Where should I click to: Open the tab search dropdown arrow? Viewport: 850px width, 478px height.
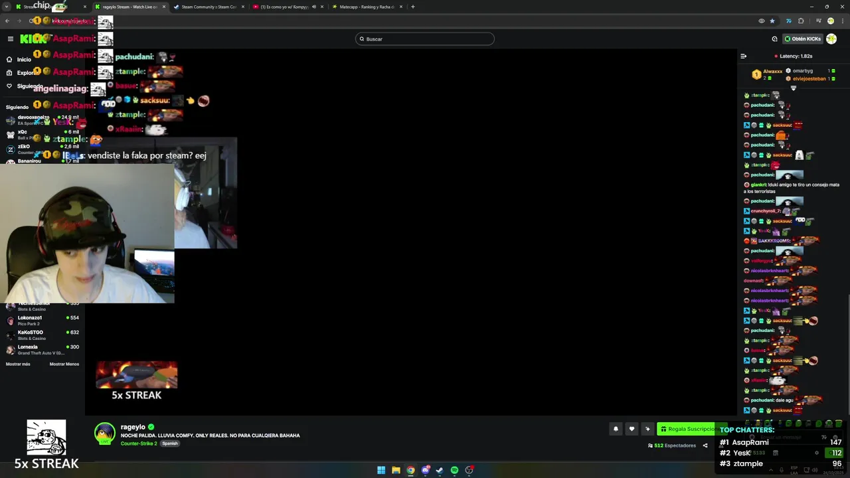[x=7, y=7]
